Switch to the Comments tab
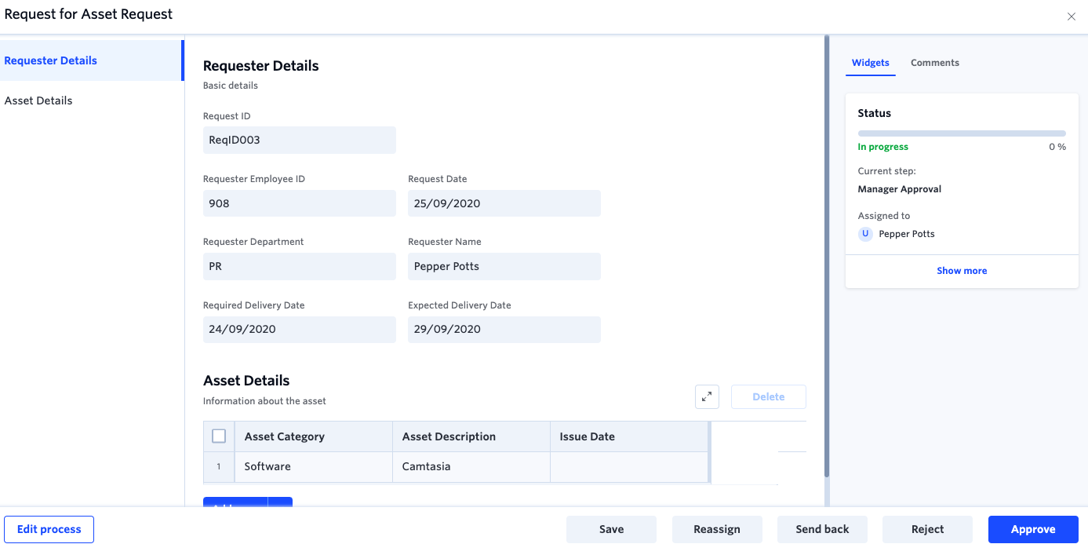The height and width of the screenshot is (544, 1088). 934,63
